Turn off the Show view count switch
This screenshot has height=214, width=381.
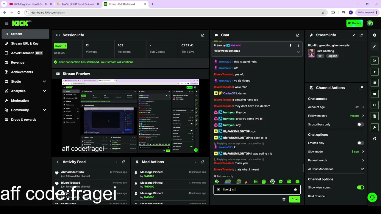(x=360, y=188)
